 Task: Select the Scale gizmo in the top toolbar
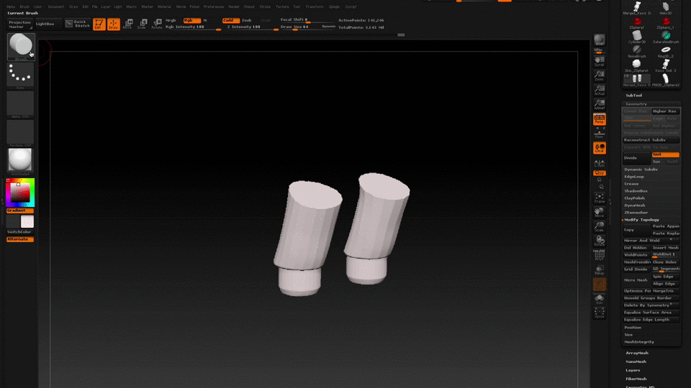[142, 24]
